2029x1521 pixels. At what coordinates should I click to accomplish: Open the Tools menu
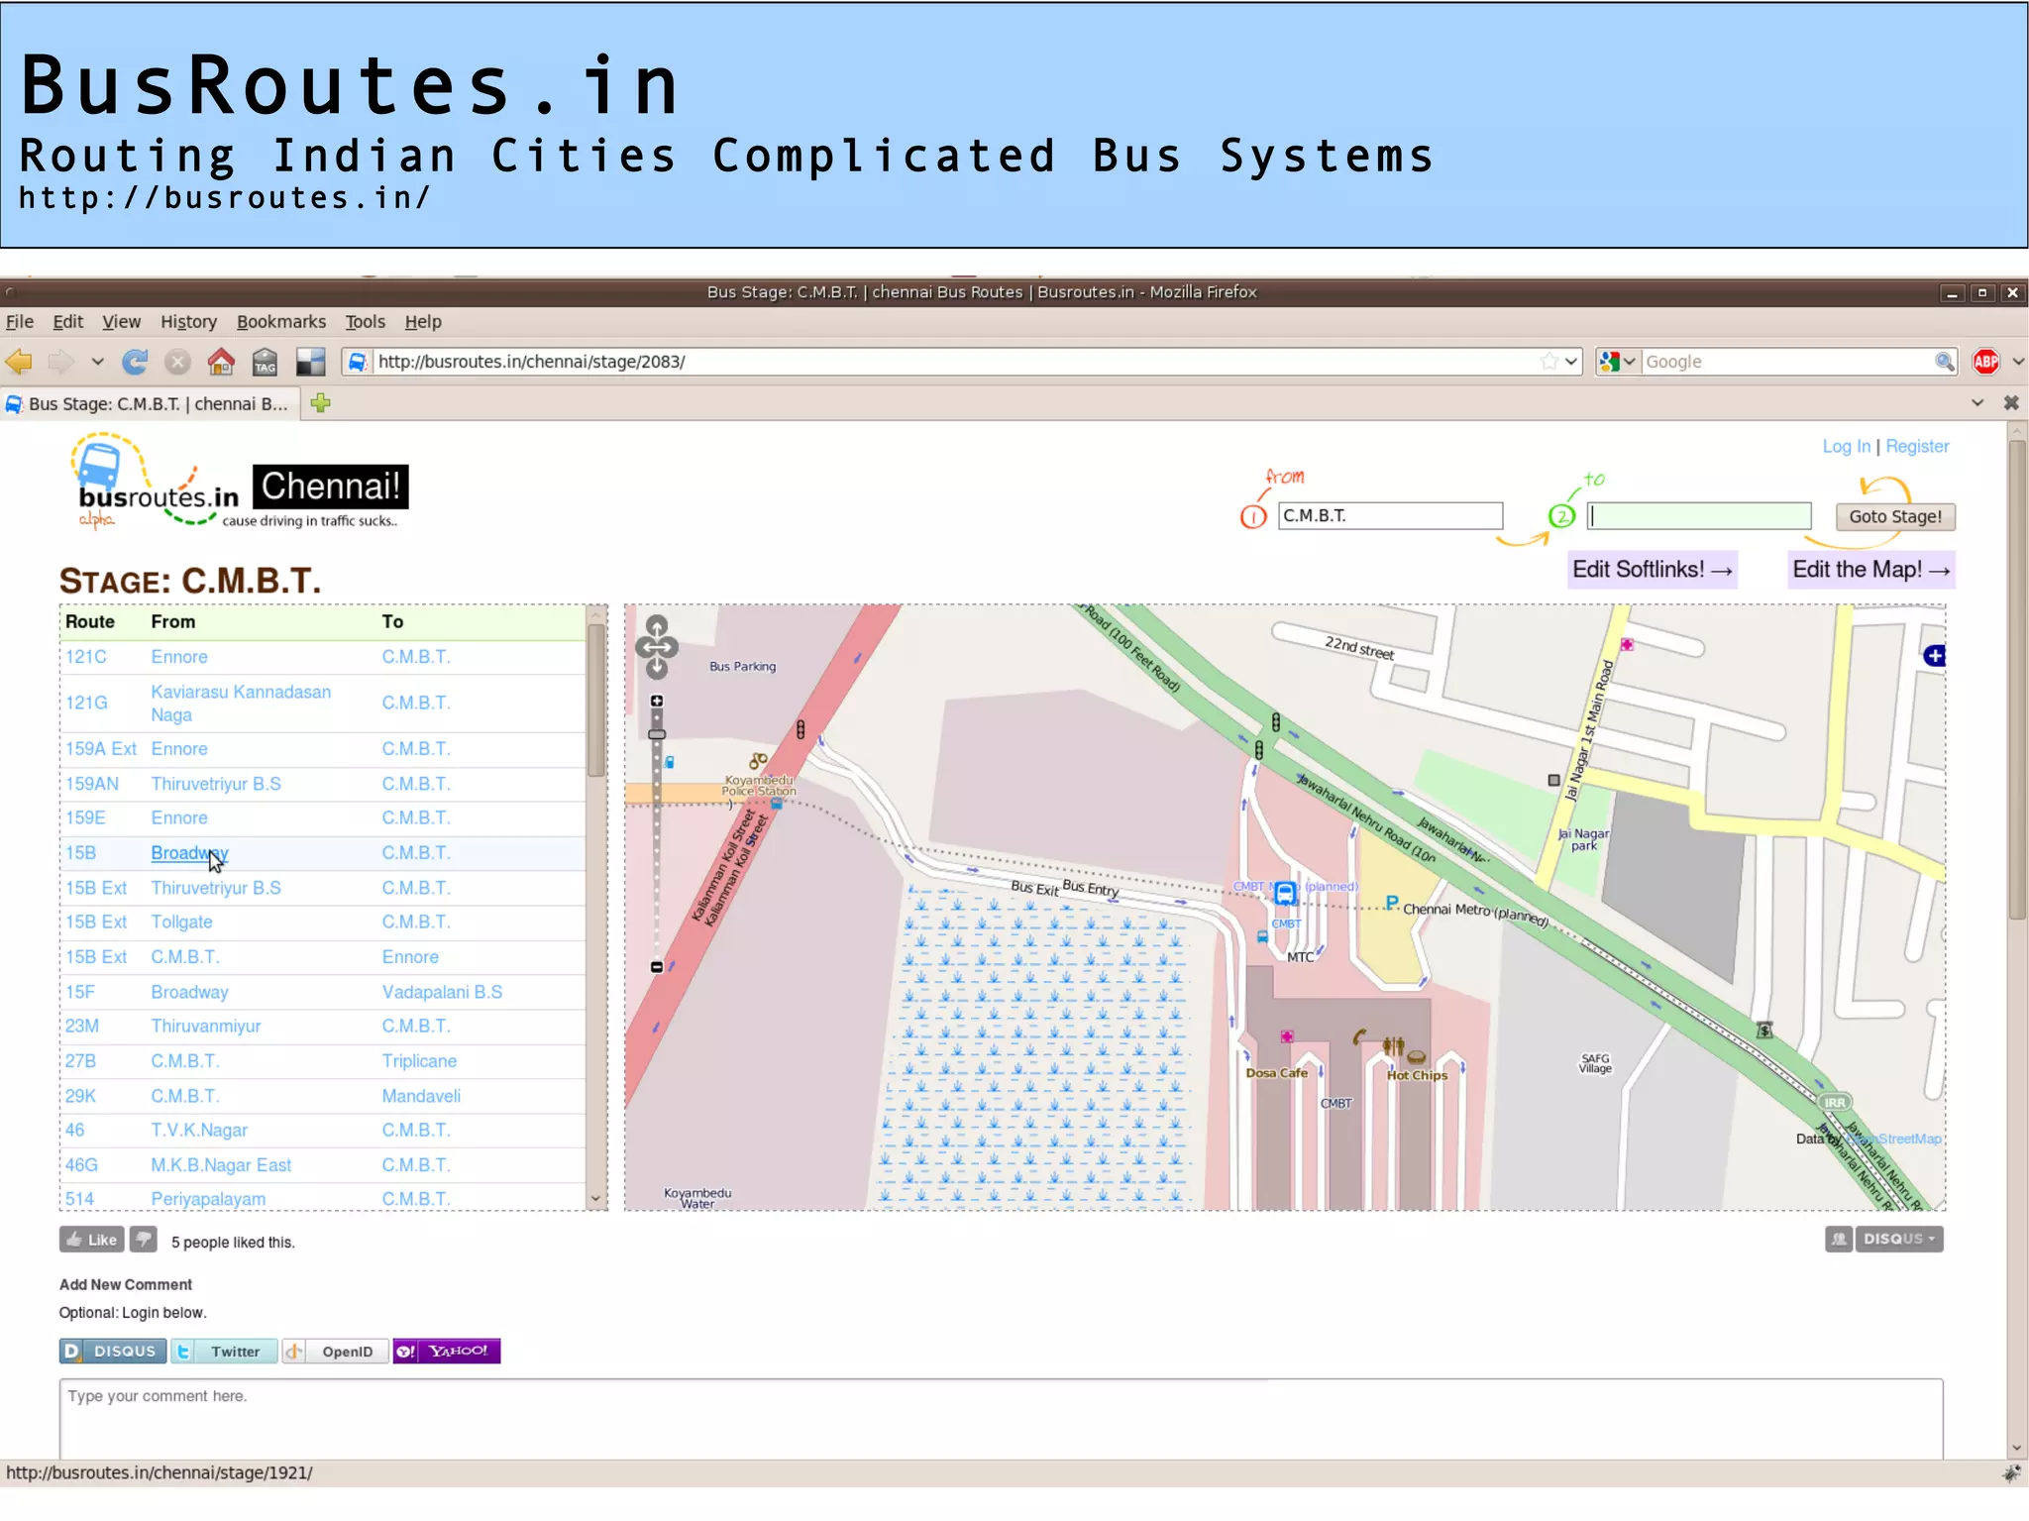coord(365,322)
